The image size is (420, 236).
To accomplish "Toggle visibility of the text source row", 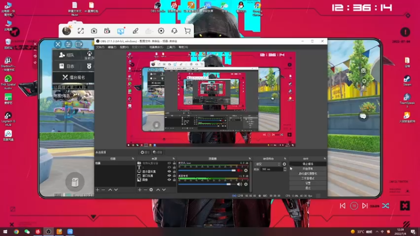I will pyautogui.click(x=169, y=167).
